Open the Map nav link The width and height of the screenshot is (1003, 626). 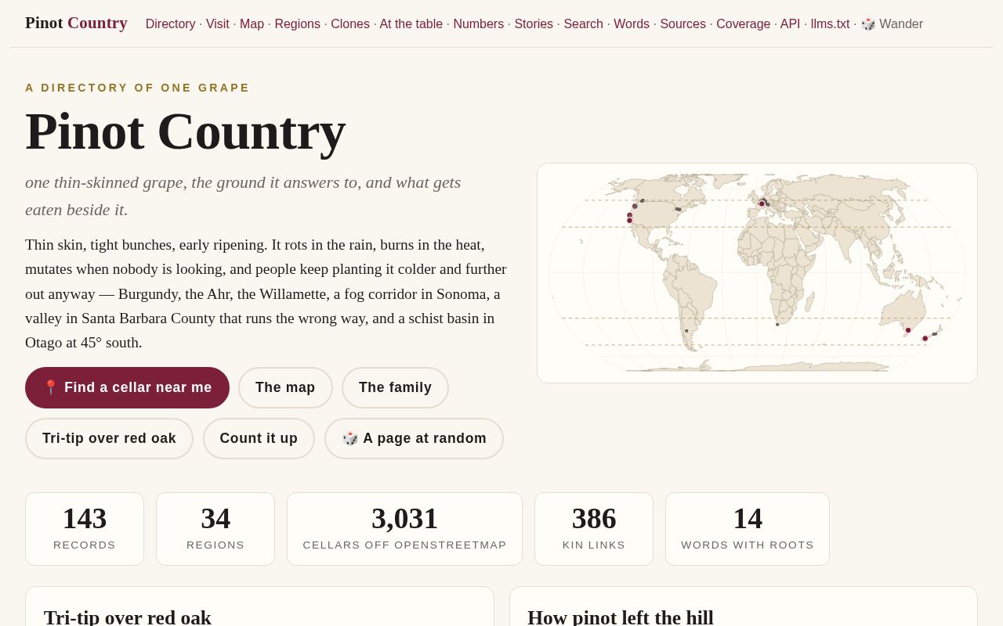tap(252, 24)
